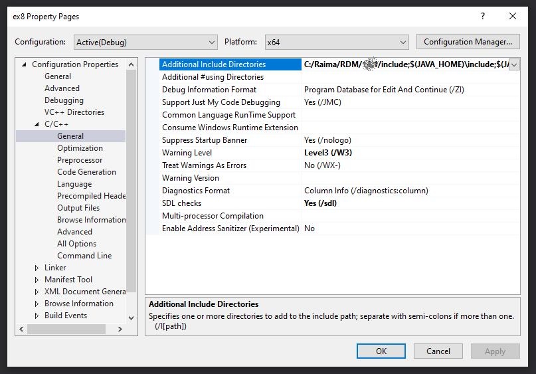Open the Code Generation page
Image resolution: width=536 pixels, height=374 pixels.
(86, 172)
